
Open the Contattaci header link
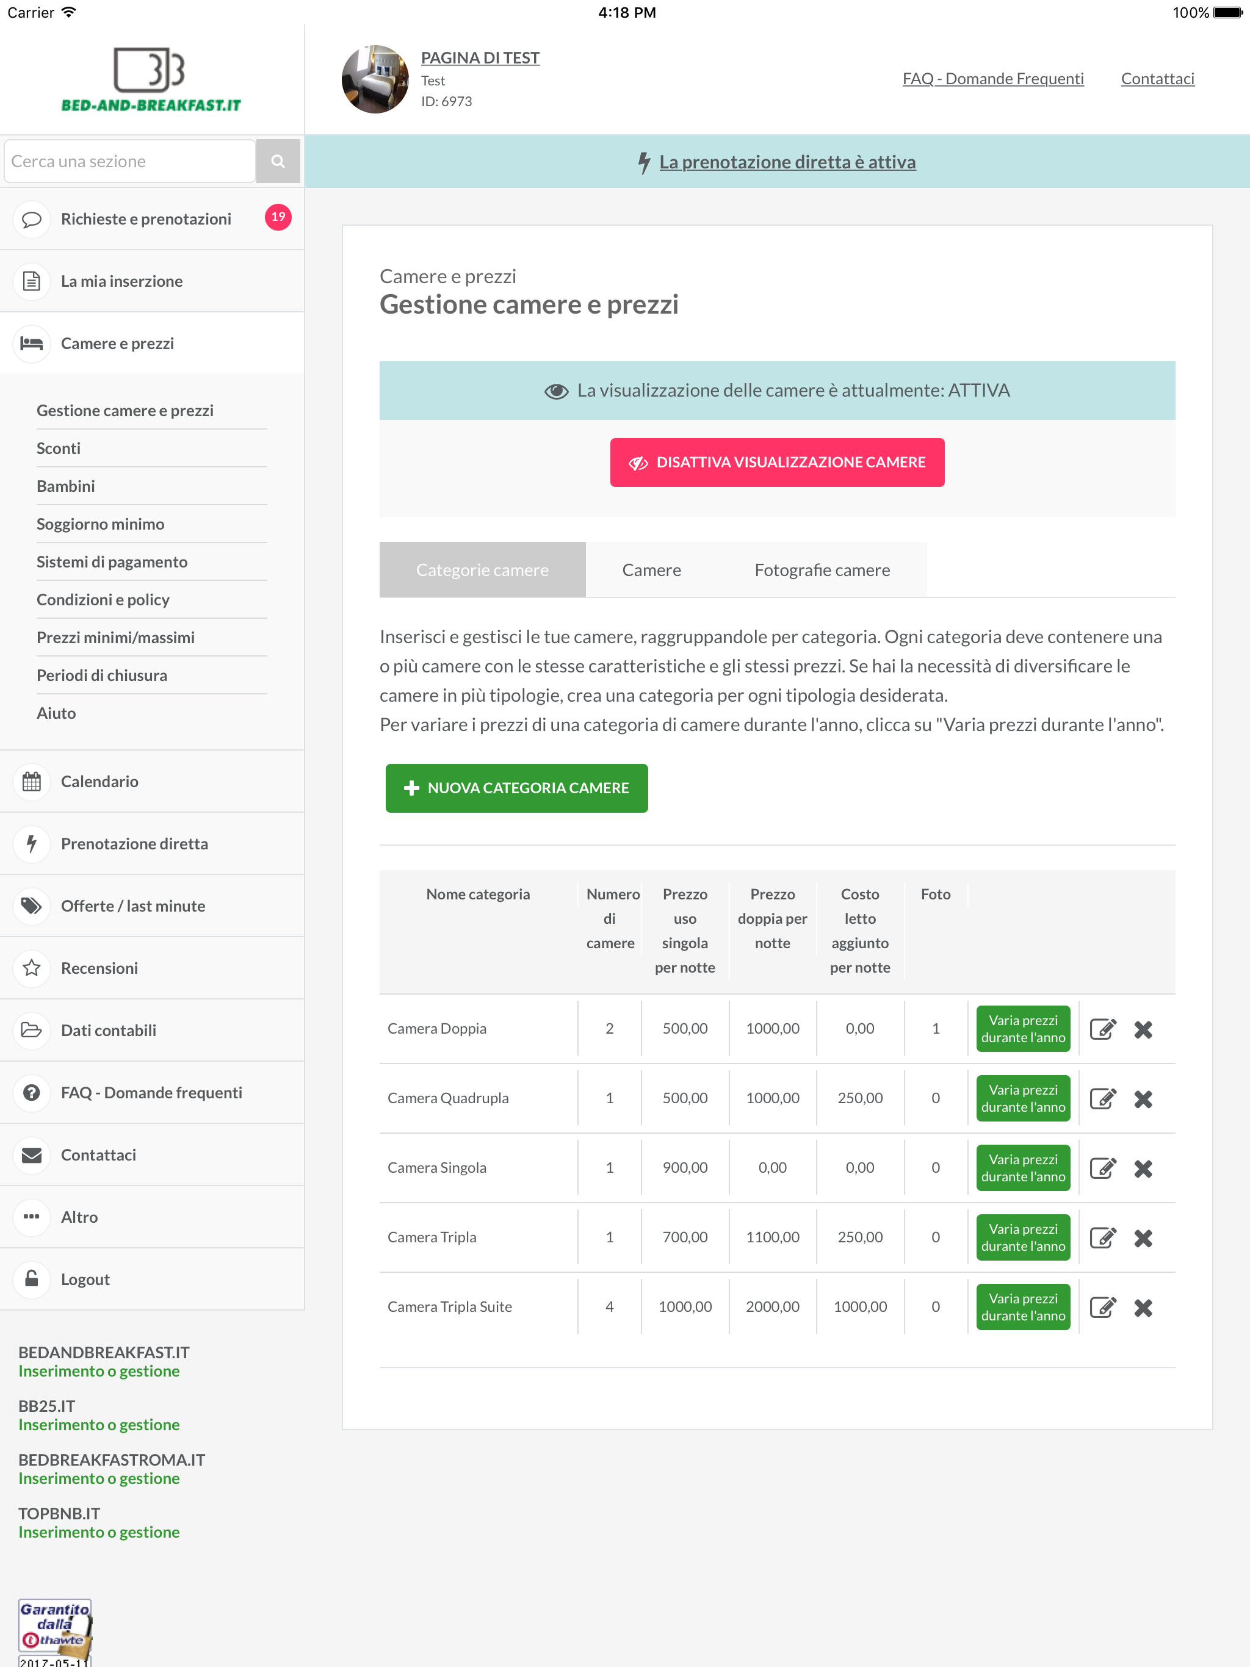point(1157,78)
